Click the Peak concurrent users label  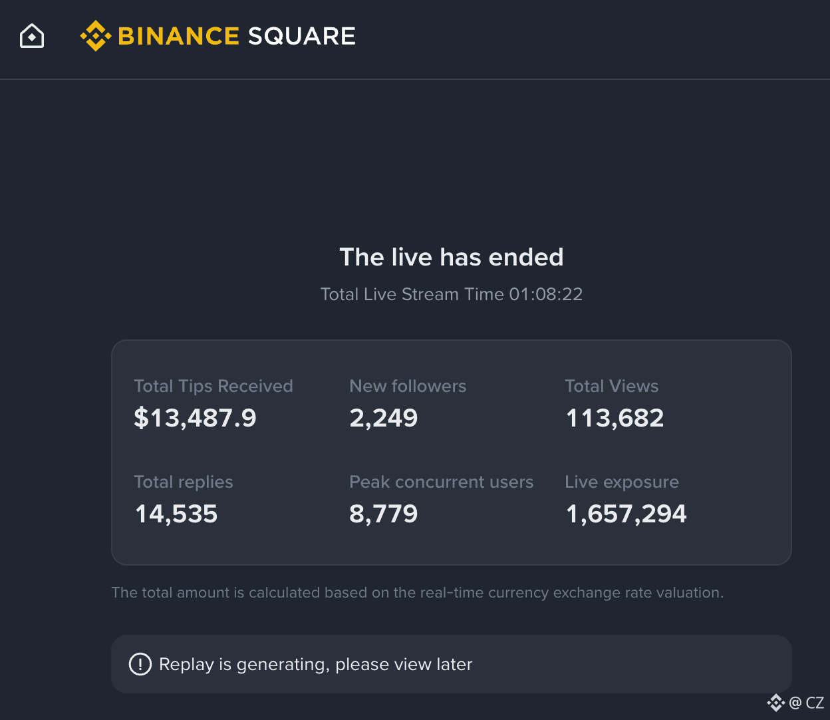tap(442, 482)
